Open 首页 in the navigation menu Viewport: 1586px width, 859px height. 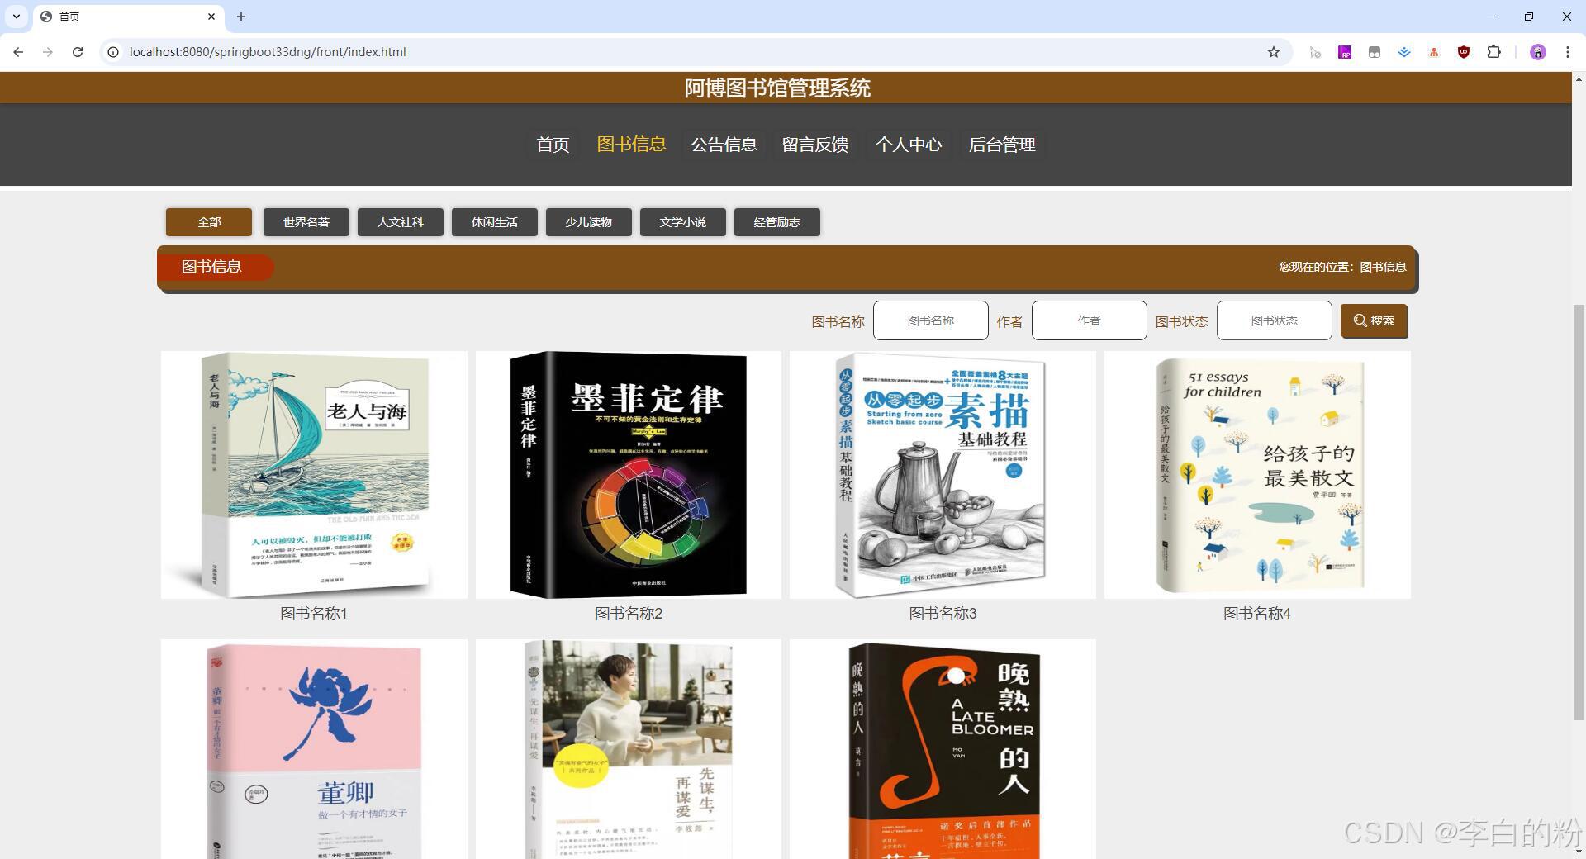tap(553, 145)
